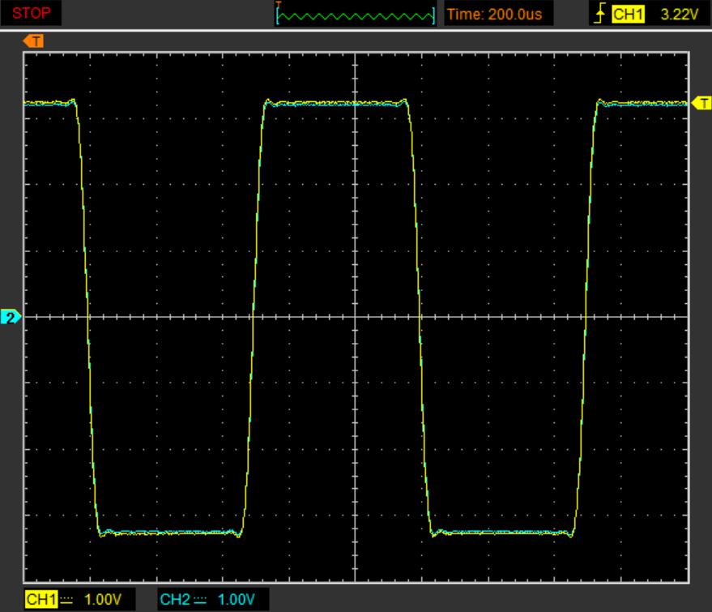This screenshot has width=712, height=612.
Task: Select the orange horizontal trigger position marker
Action: 33,41
